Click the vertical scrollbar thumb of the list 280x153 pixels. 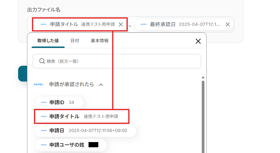coord(203,117)
